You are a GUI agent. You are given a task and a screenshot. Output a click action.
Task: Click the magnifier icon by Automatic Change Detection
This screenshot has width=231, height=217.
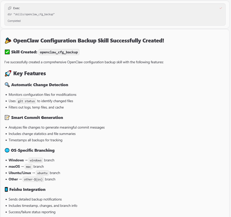point(7,85)
